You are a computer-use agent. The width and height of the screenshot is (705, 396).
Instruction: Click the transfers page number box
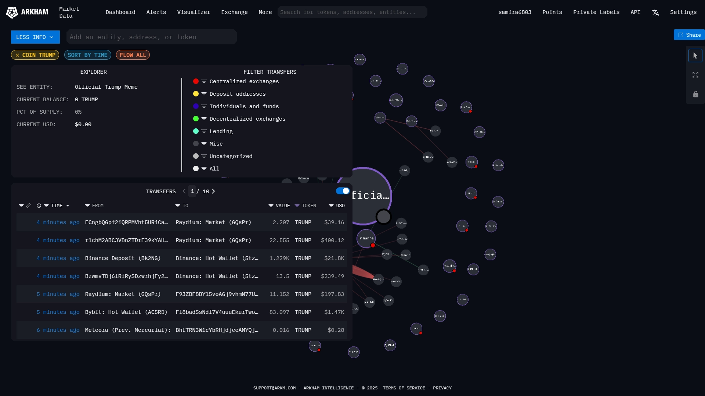pyautogui.click(x=192, y=191)
